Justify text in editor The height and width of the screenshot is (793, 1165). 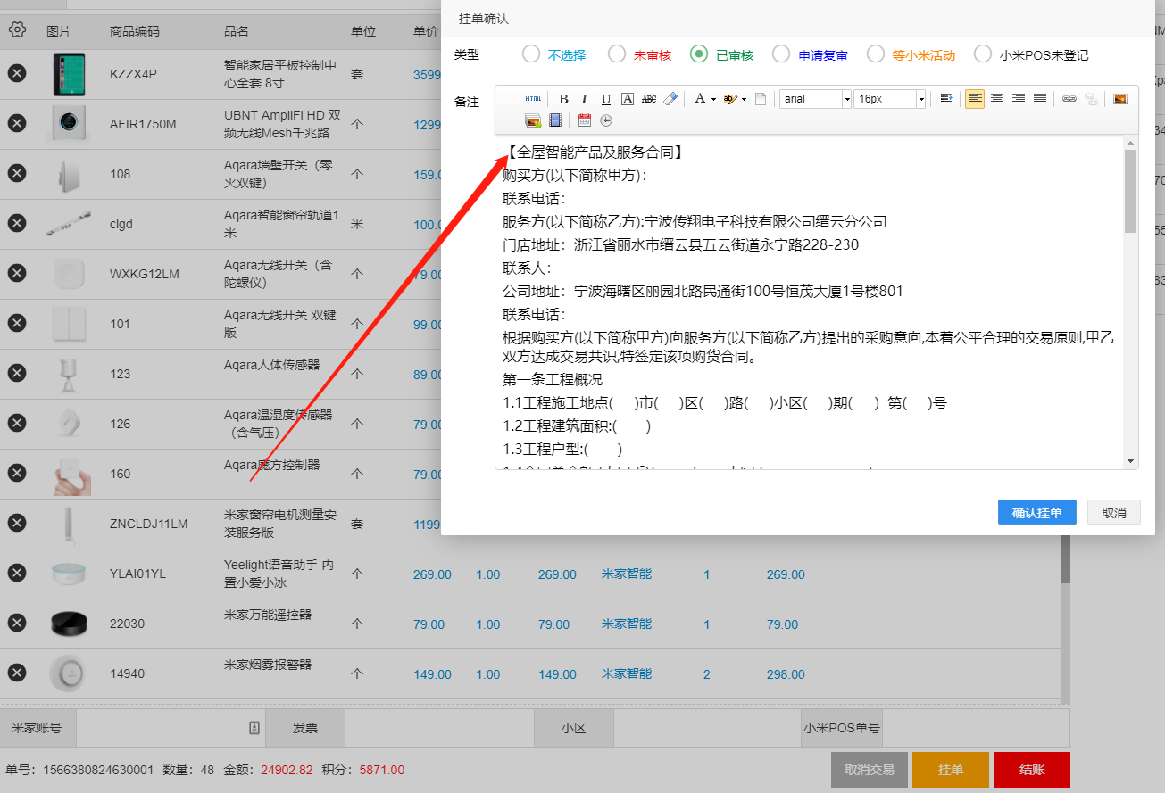coord(1040,99)
